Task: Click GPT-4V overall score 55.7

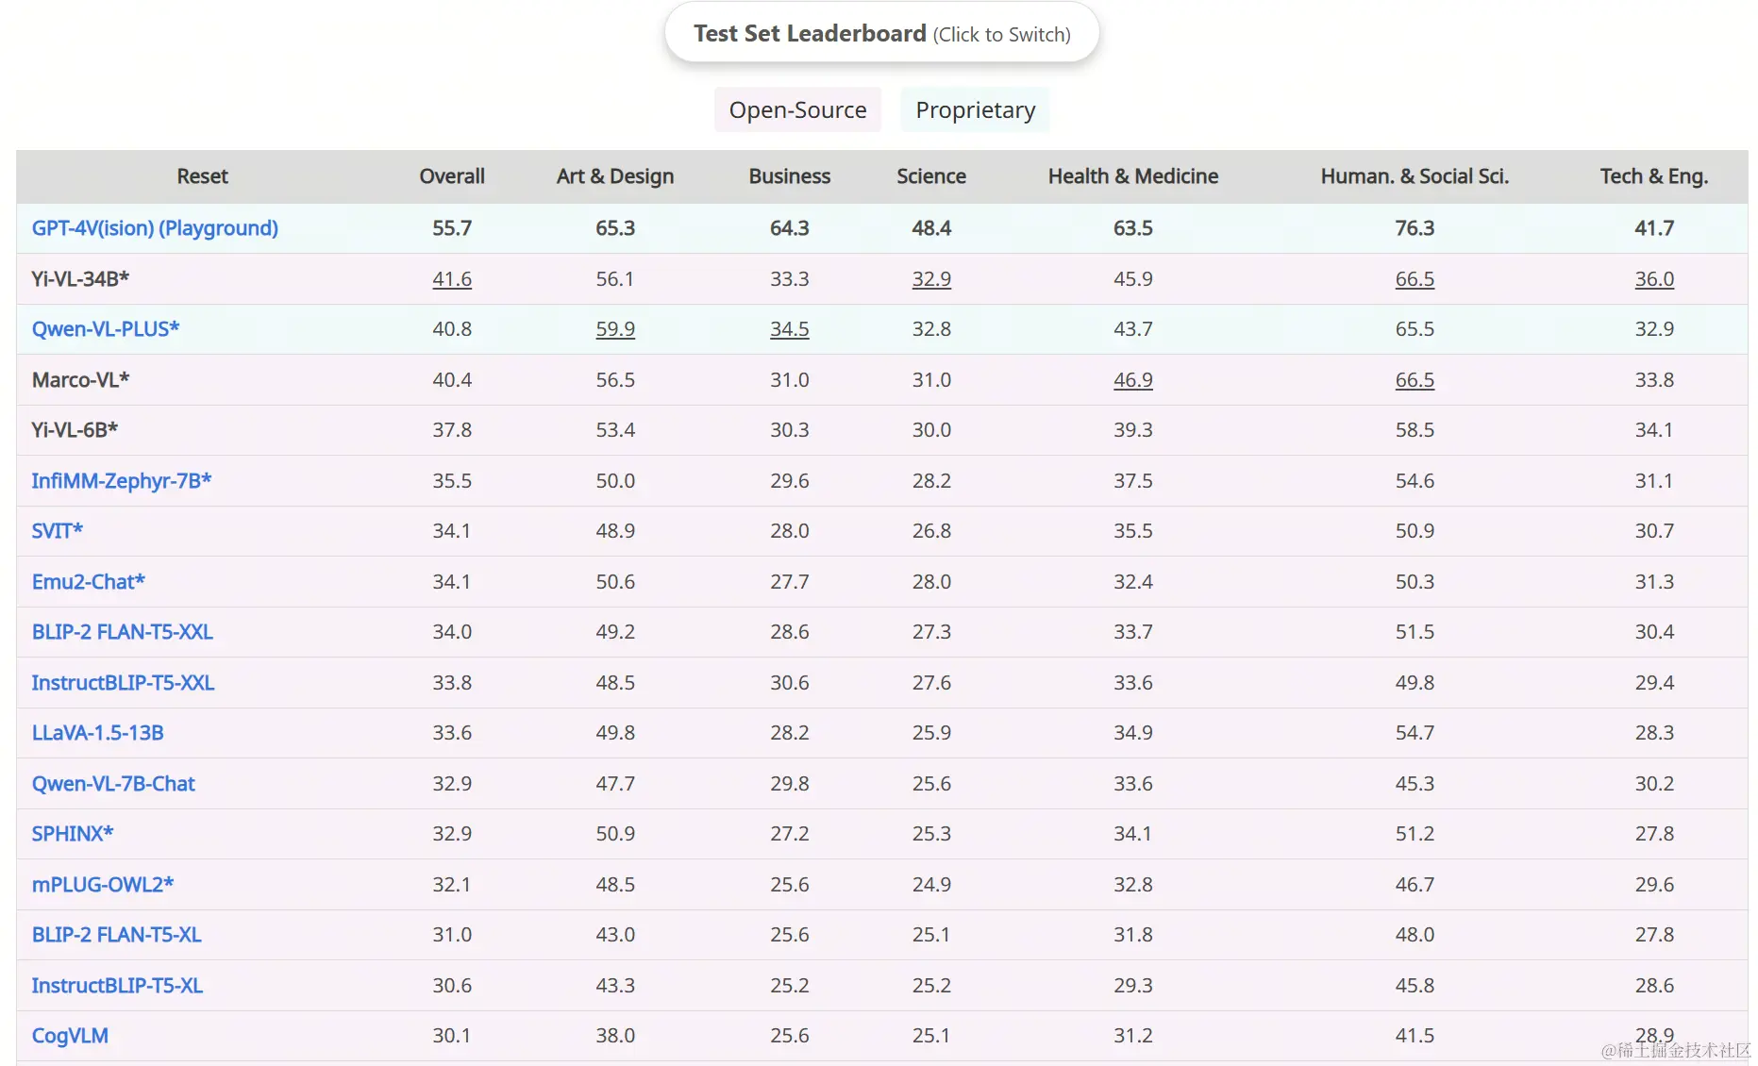Action: (x=452, y=228)
